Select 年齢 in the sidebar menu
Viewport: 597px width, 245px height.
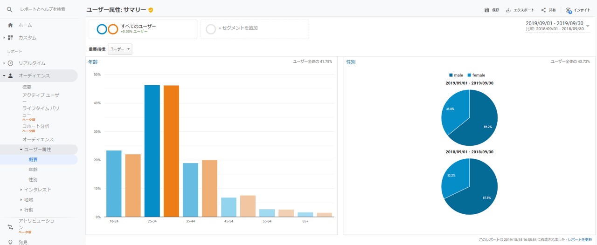coord(33,170)
